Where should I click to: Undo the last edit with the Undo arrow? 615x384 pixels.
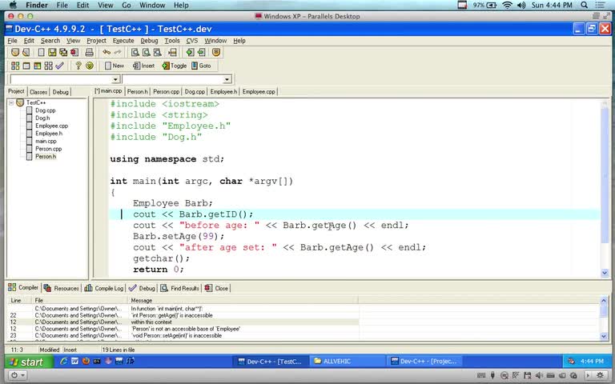click(107, 52)
